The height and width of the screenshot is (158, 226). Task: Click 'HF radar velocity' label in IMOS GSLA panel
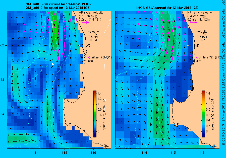coord(200,13)
